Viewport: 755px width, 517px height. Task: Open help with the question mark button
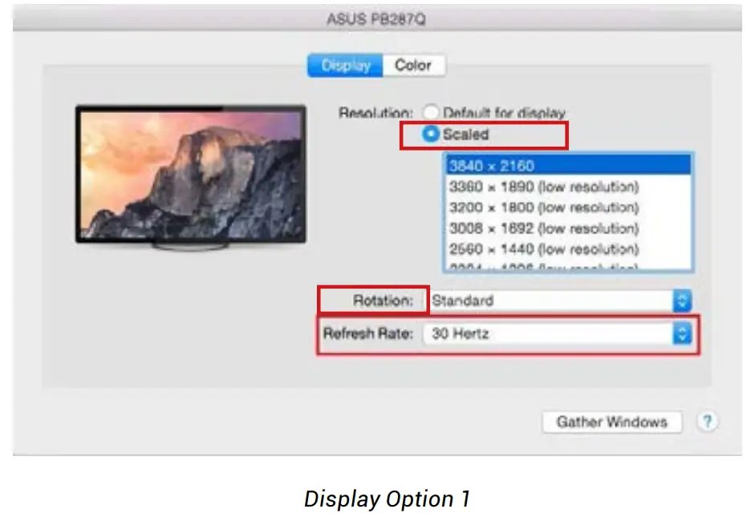(707, 422)
